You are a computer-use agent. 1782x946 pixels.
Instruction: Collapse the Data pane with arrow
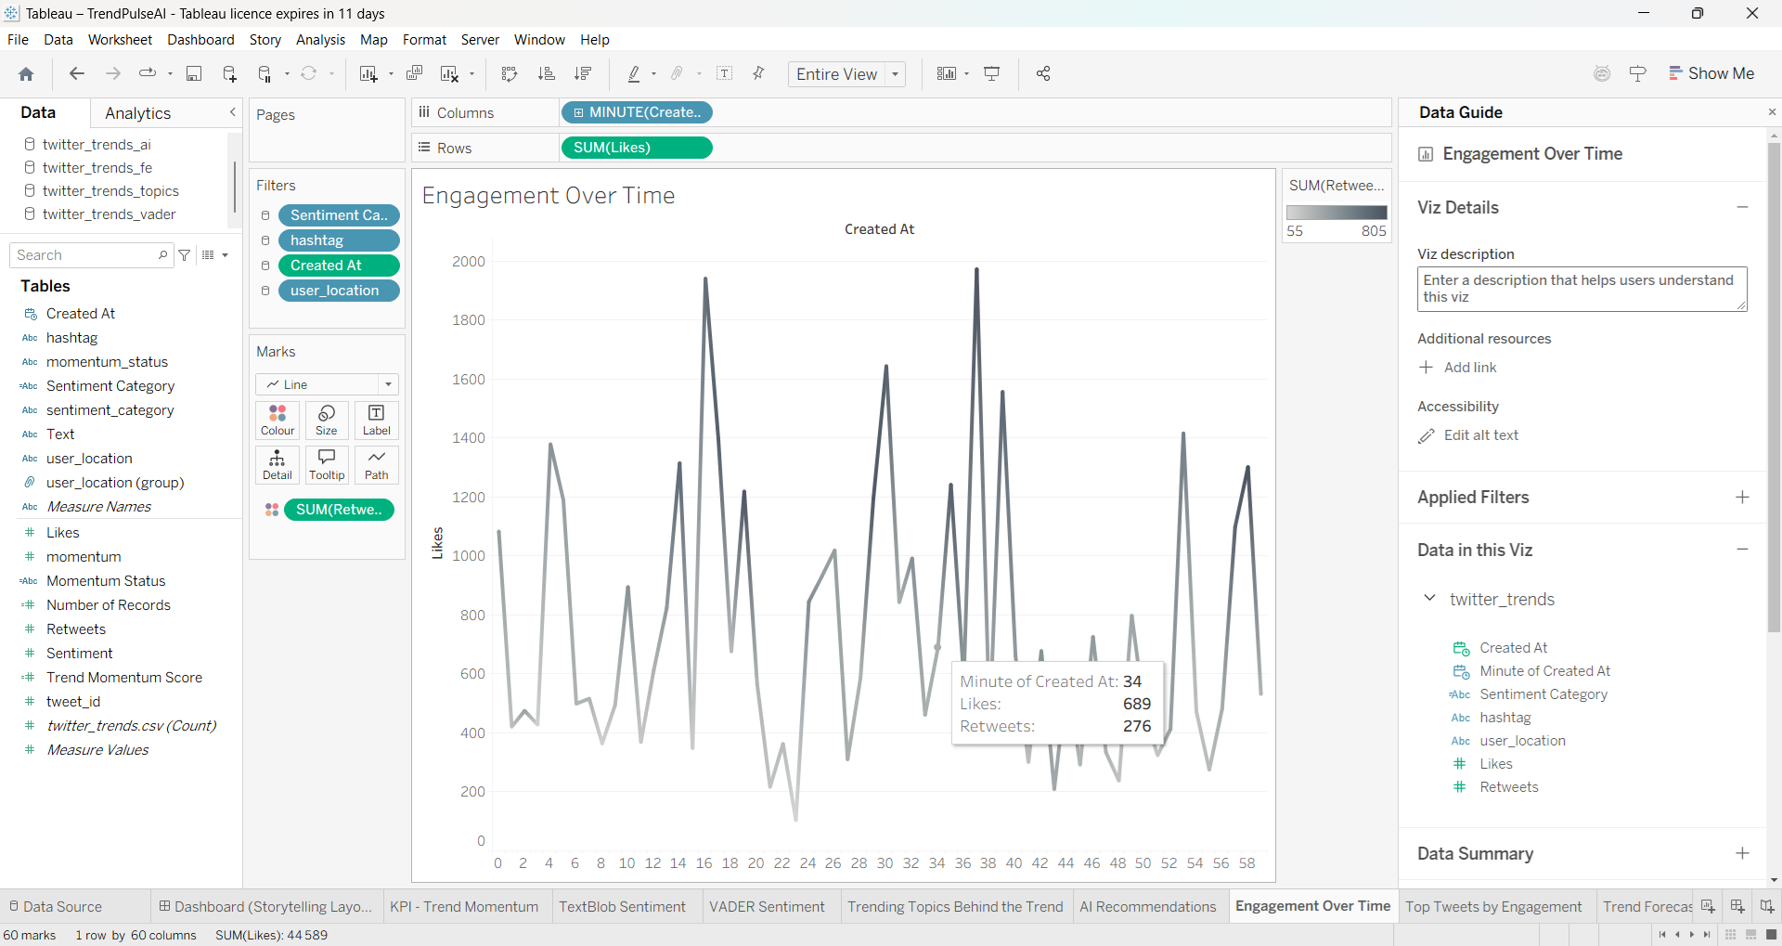(x=233, y=112)
